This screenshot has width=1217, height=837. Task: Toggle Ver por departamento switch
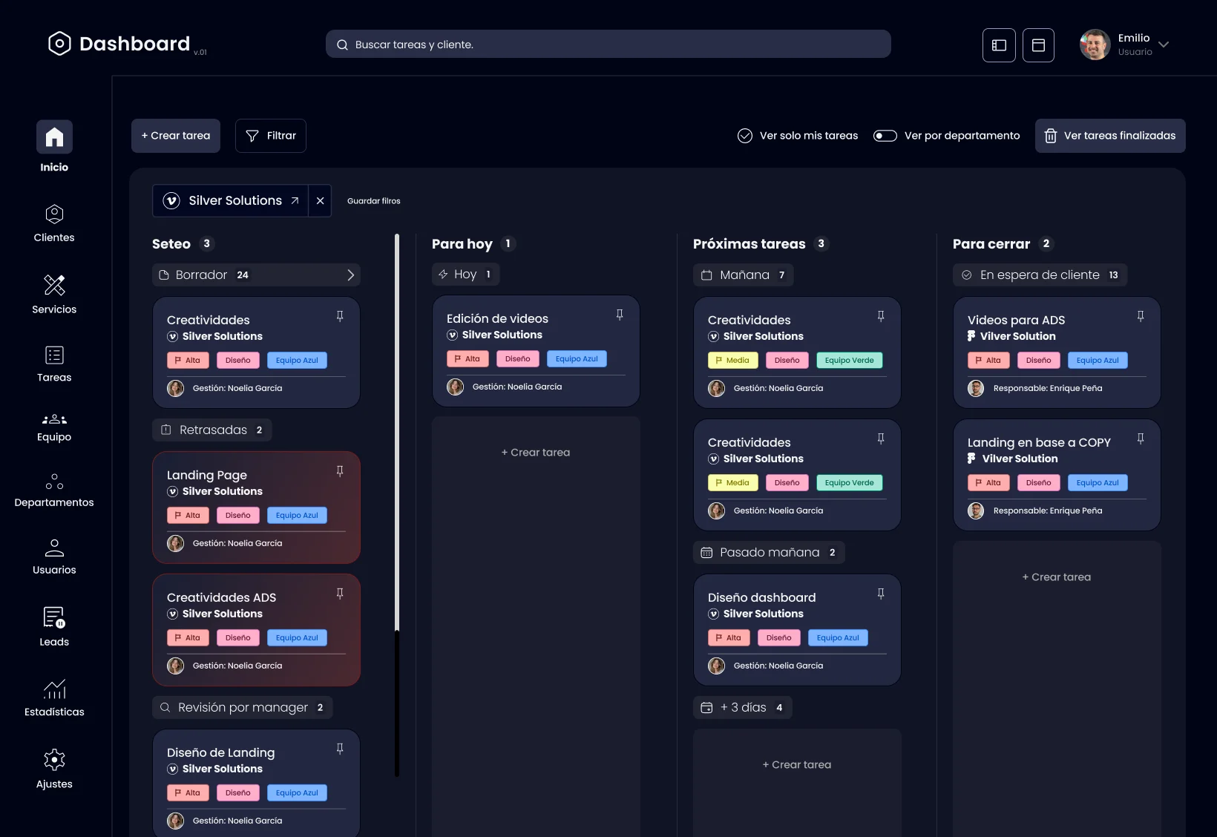pyautogui.click(x=885, y=136)
